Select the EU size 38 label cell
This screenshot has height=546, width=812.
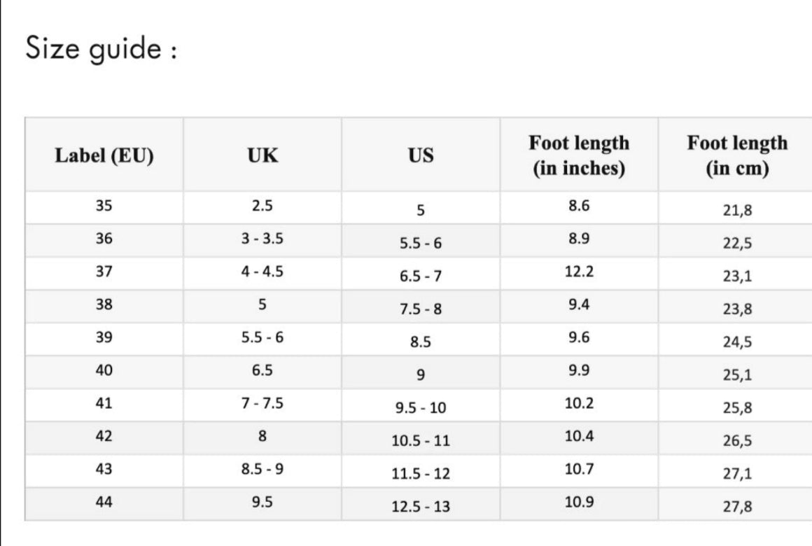tap(104, 304)
